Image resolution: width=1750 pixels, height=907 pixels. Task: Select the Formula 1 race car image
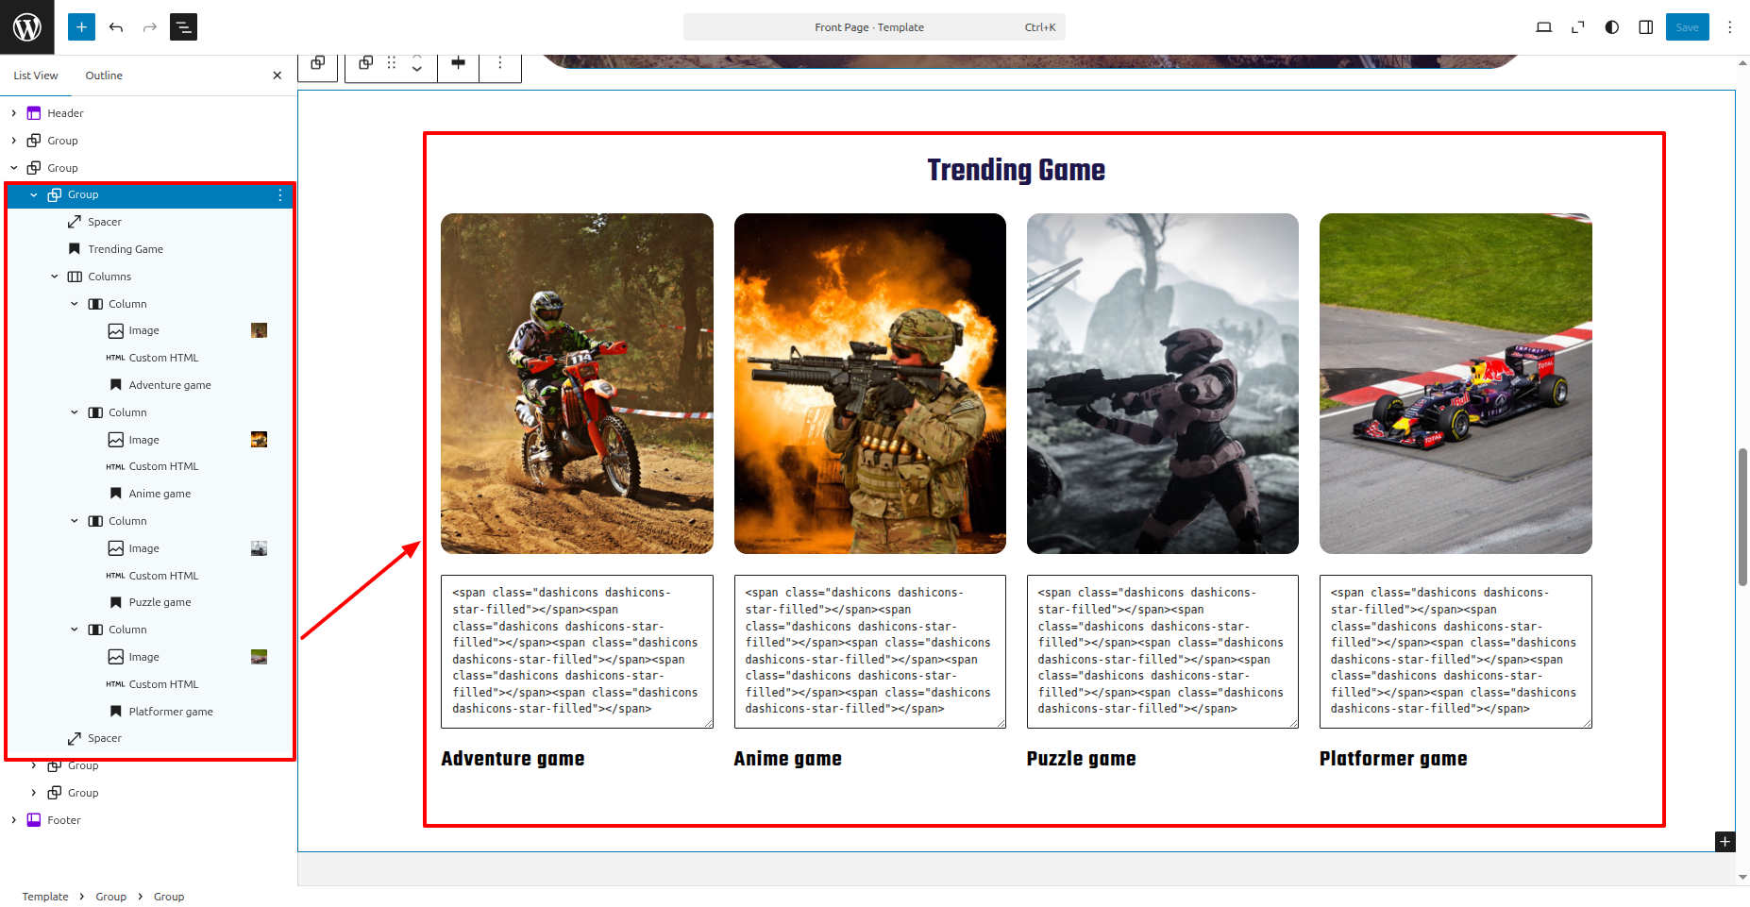(x=1455, y=383)
